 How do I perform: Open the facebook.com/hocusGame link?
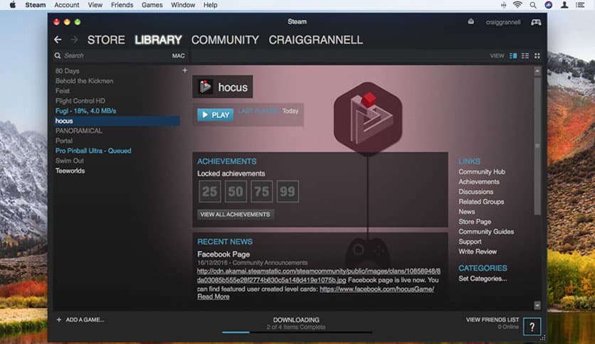tap(377, 289)
